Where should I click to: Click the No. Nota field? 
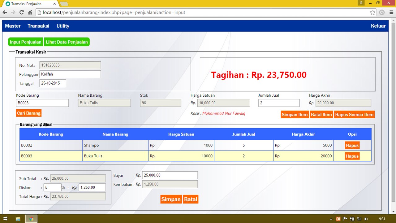[70, 65]
